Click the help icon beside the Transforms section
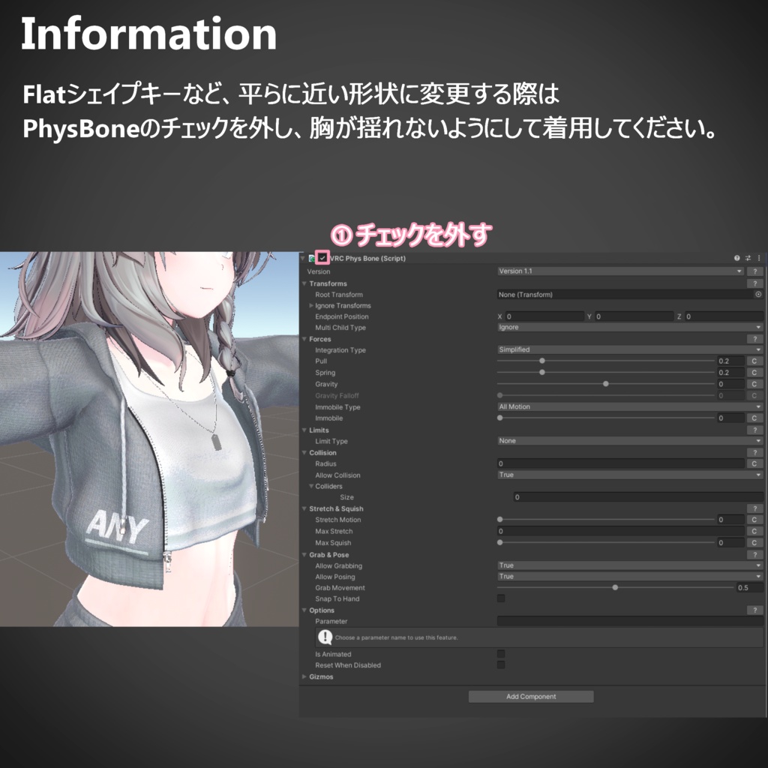Viewport: 768px width, 768px height. pyautogui.click(x=754, y=283)
